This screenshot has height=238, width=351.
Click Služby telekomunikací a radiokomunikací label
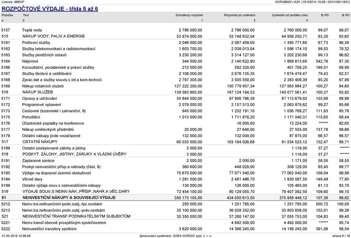pyautogui.click(x=58, y=49)
